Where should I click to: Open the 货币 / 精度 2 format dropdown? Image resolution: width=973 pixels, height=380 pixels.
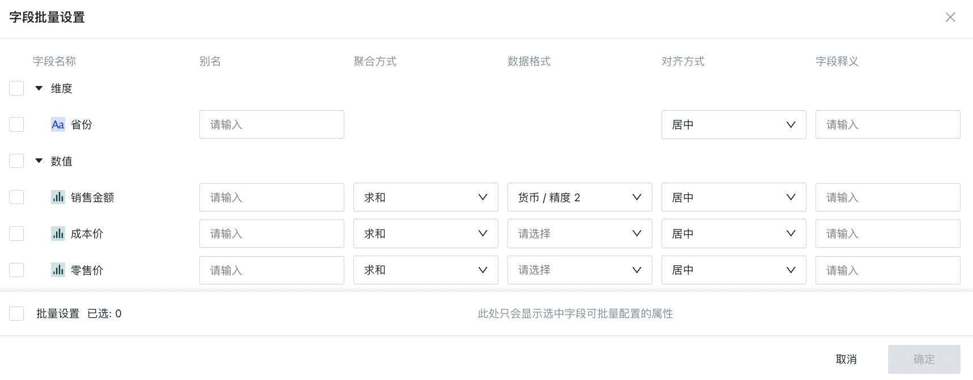pos(579,197)
